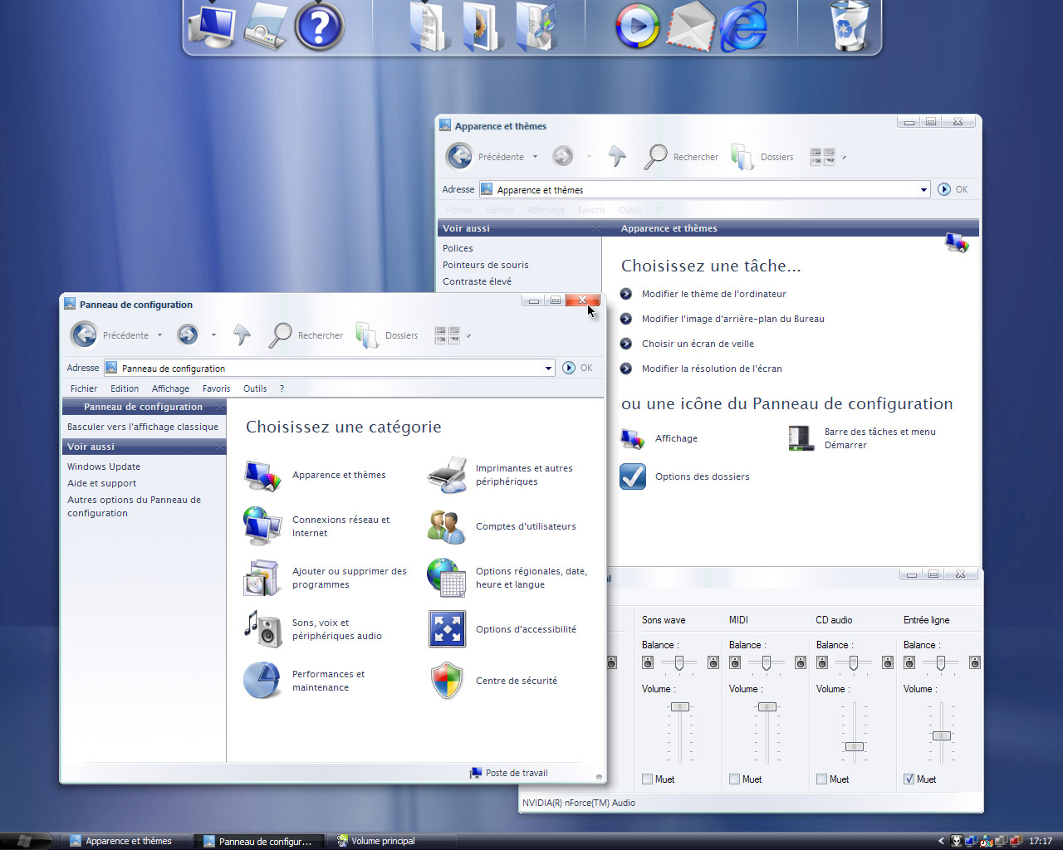Check the Muet box under Sons wave
Image resolution: width=1063 pixels, height=850 pixels.
[x=647, y=779]
